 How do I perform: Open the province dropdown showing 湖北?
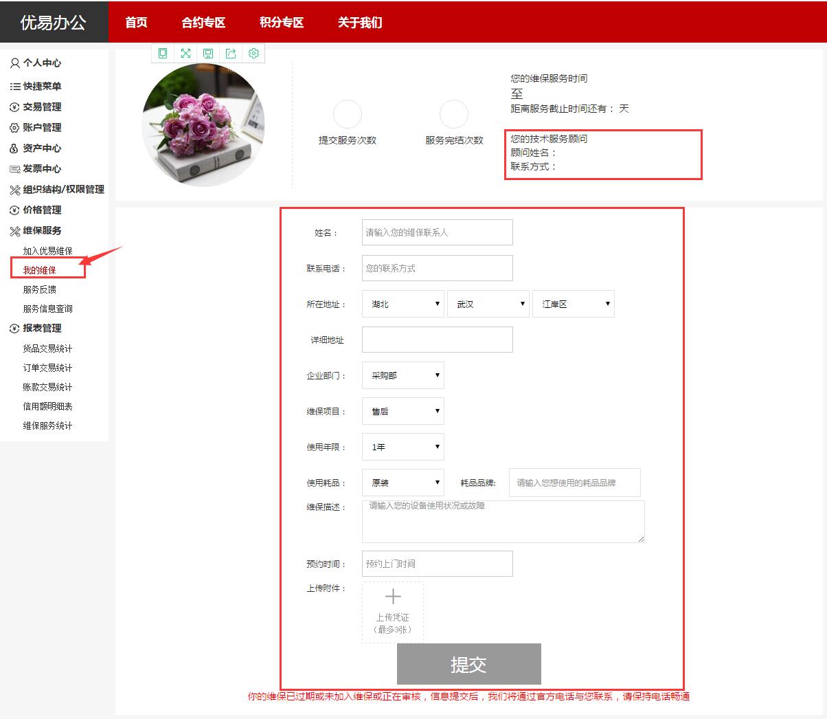click(x=403, y=304)
